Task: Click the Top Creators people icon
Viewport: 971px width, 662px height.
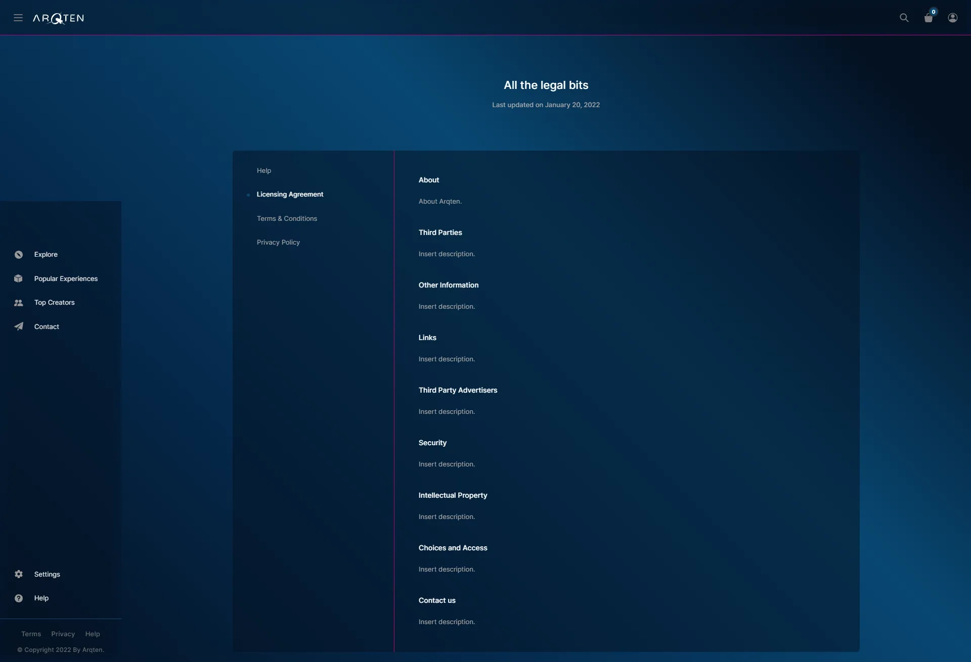Action: click(x=19, y=303)
